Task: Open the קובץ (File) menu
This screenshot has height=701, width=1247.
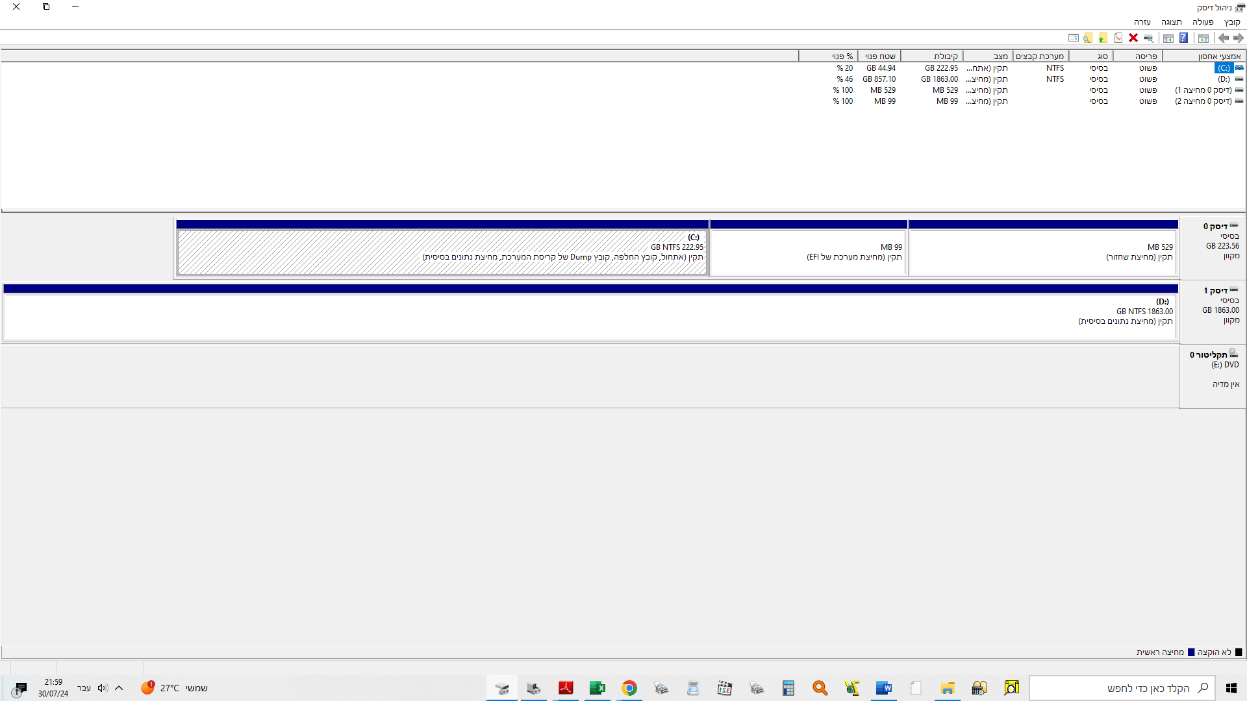Action: tap(1232, 22)
